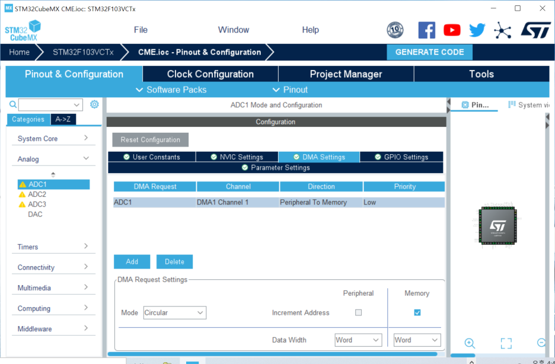The height and width of the screenshot is (364, 555).
Task: Collapse the Analog category
Action: (x=53, y=159)
